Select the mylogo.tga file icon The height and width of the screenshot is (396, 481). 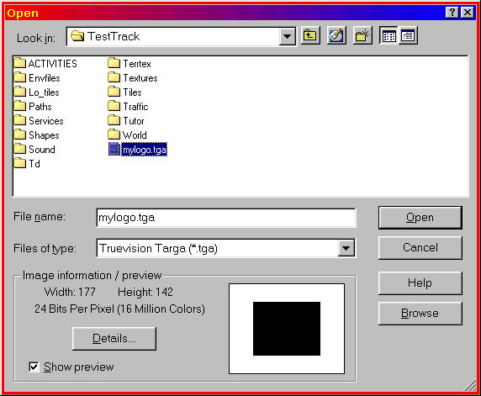tap(114, 149)
